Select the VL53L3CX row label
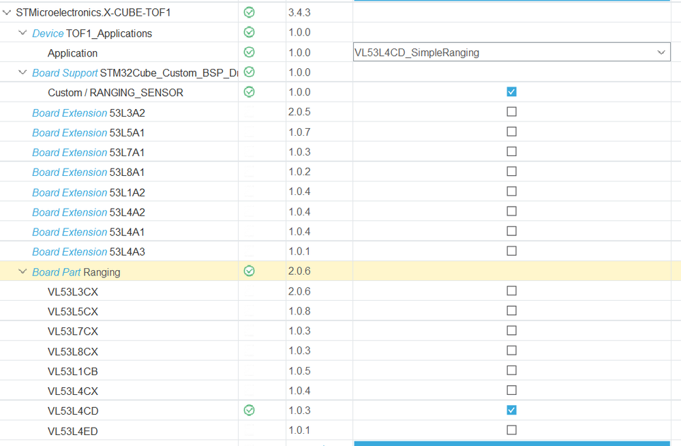Viewport: 681px width, 446px height. 73,292
